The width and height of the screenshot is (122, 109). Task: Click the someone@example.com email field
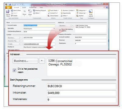click(39, 44)
